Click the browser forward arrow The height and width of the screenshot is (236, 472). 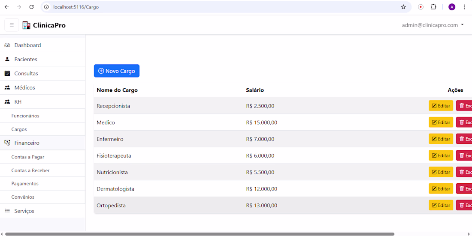coord(19,7)
